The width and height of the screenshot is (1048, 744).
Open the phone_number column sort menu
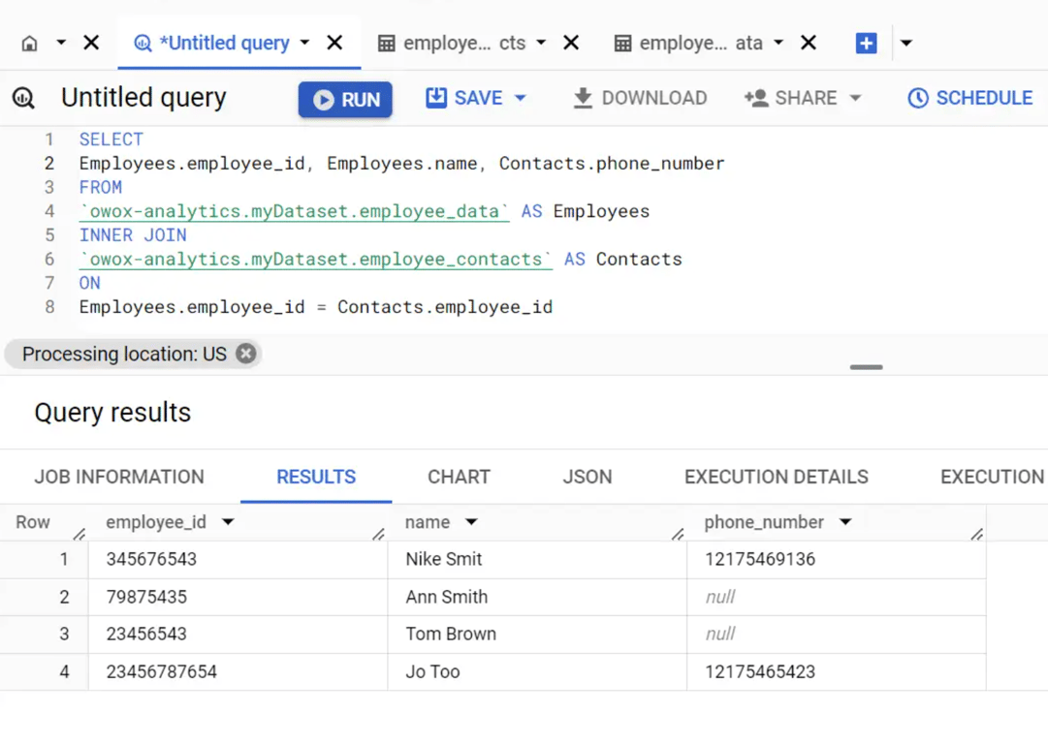(x=845, y=522)
